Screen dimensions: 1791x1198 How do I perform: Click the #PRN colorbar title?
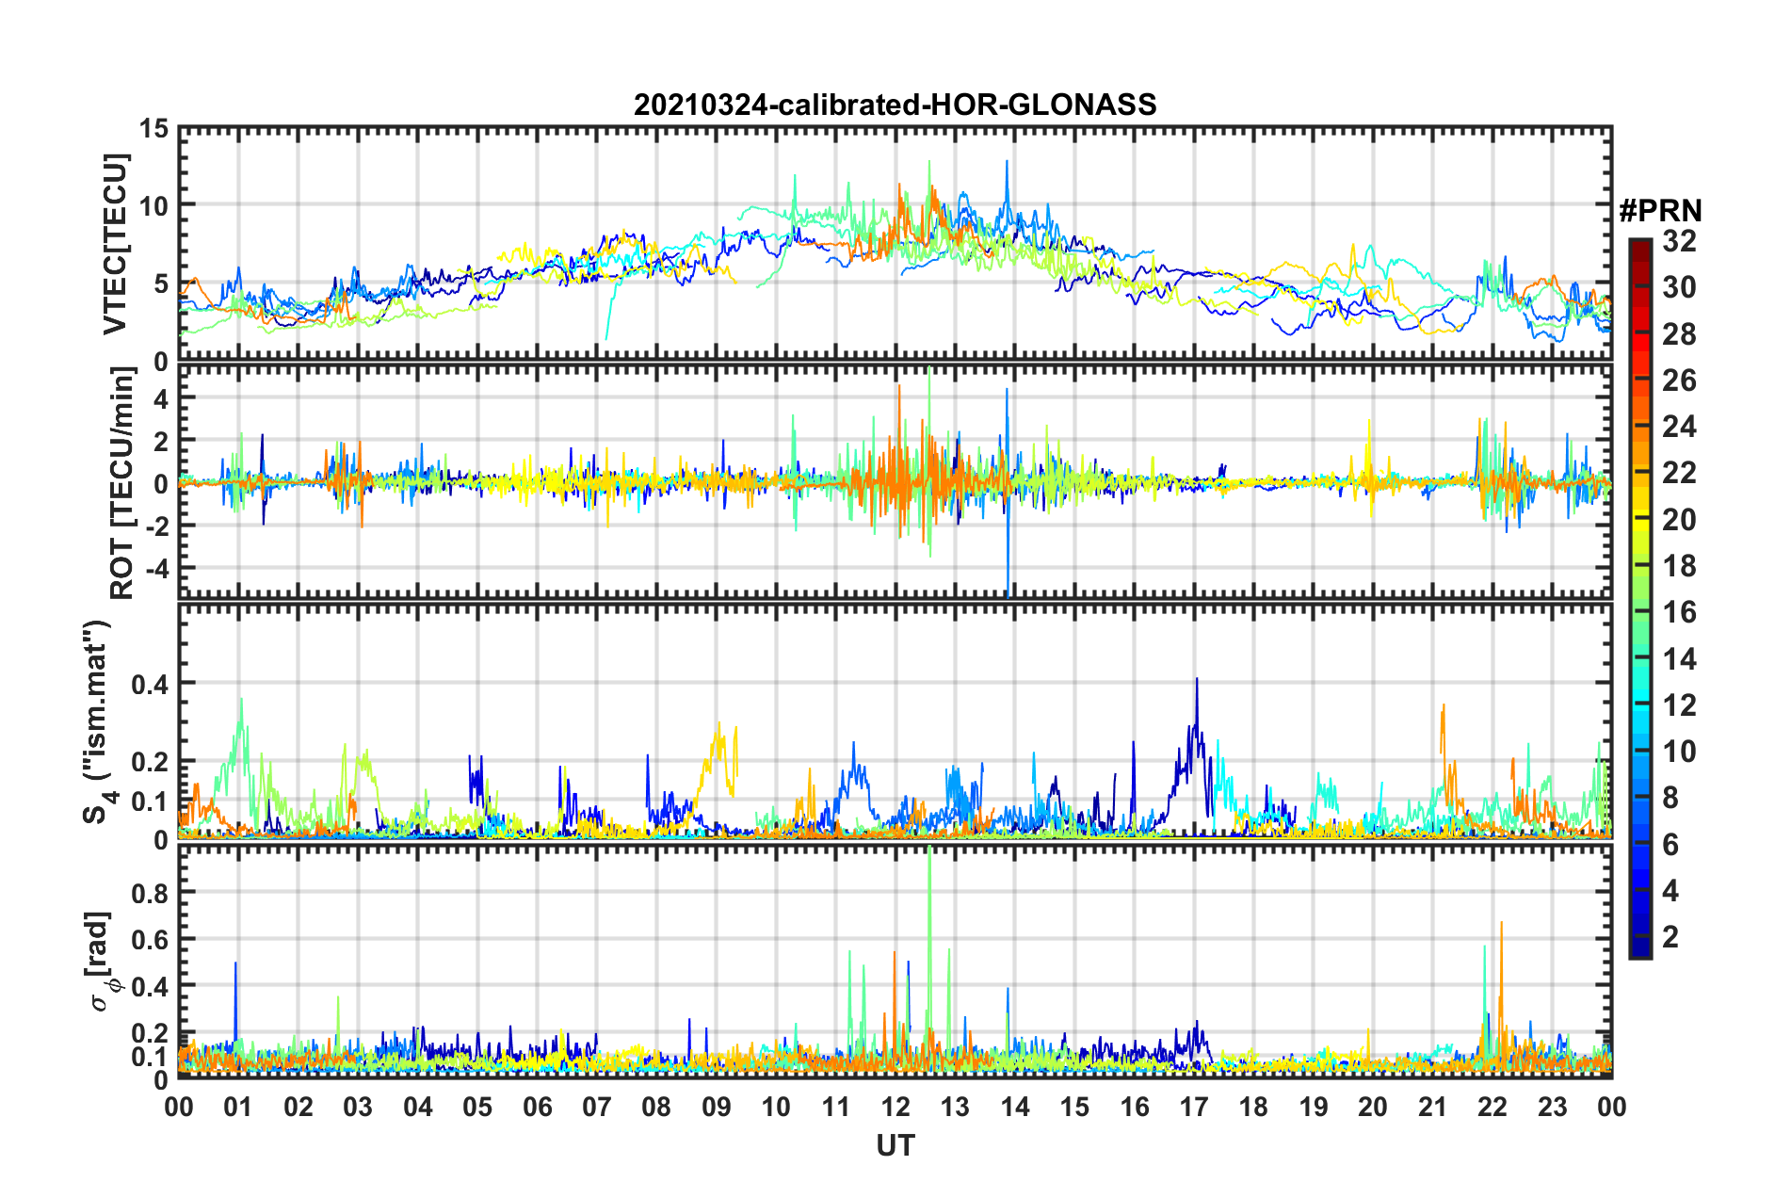tap(1660, 211)
